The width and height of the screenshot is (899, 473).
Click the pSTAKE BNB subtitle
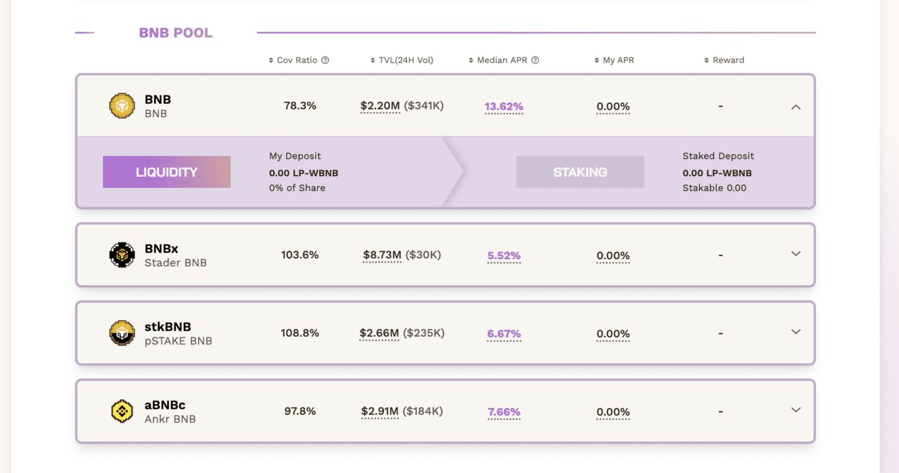pos(178,341)
